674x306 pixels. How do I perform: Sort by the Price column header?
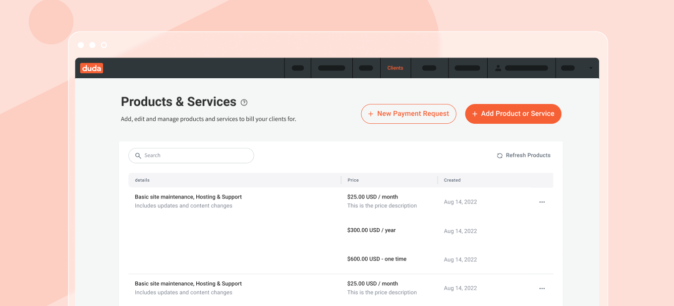coord(353,180)
